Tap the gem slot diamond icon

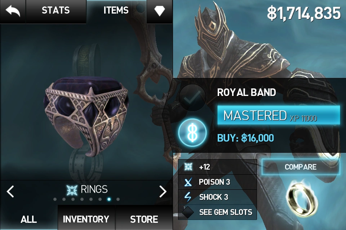point(187,212)
